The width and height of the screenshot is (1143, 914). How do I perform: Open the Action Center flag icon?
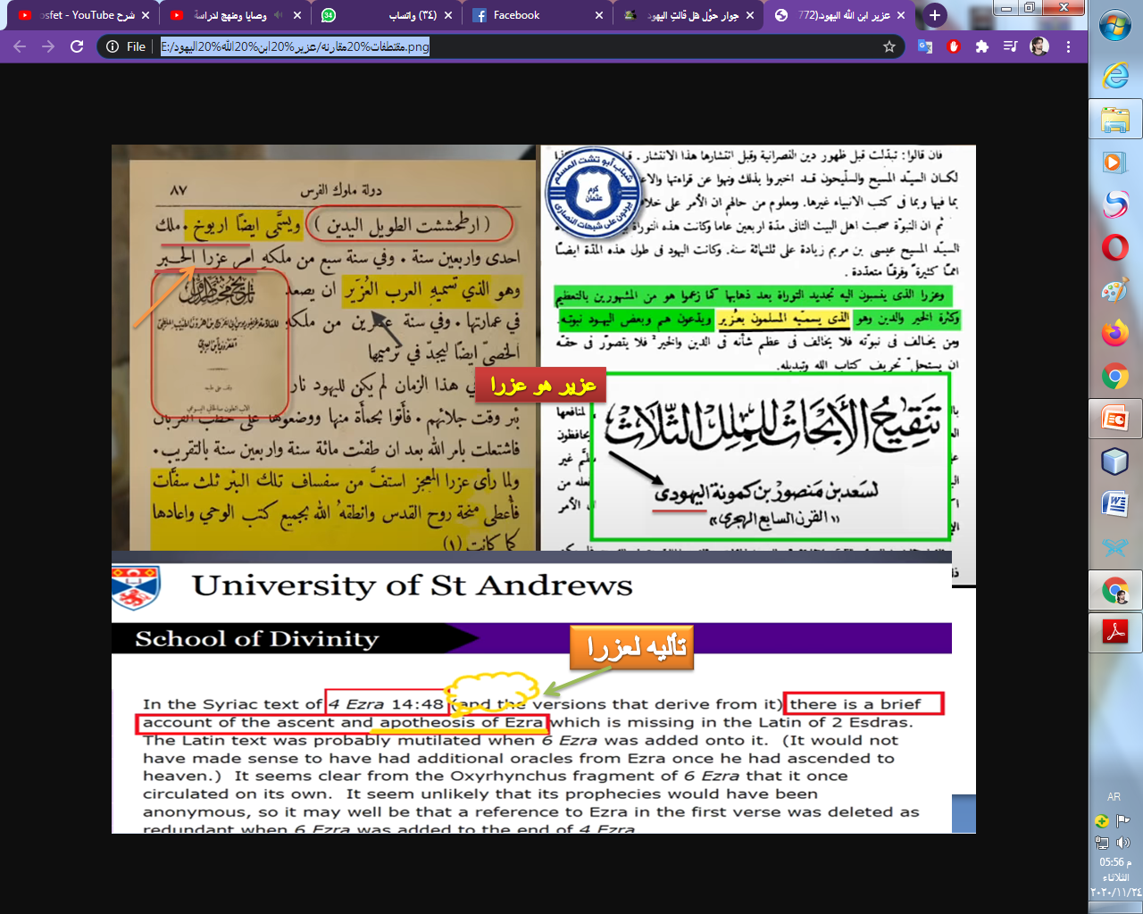(1123, 820)
